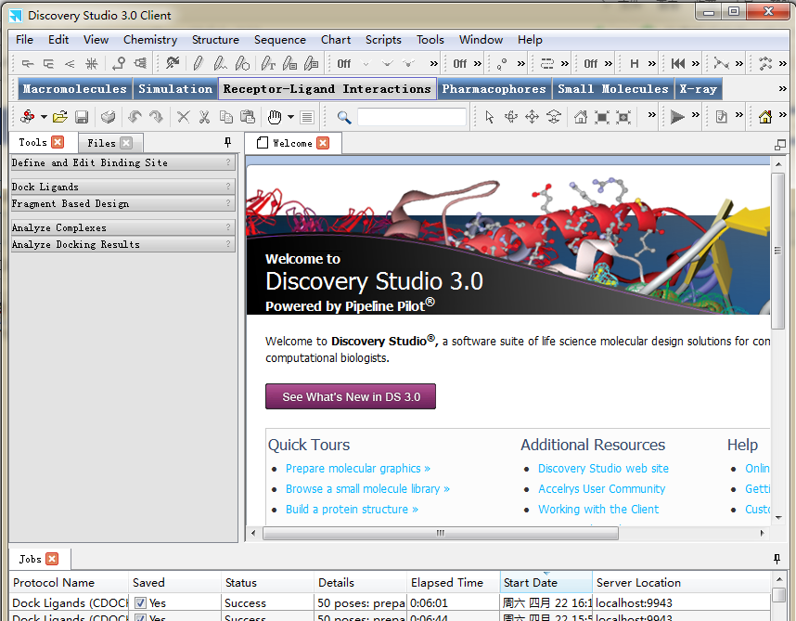Open the Chemistry menu

tap(149, 40)
